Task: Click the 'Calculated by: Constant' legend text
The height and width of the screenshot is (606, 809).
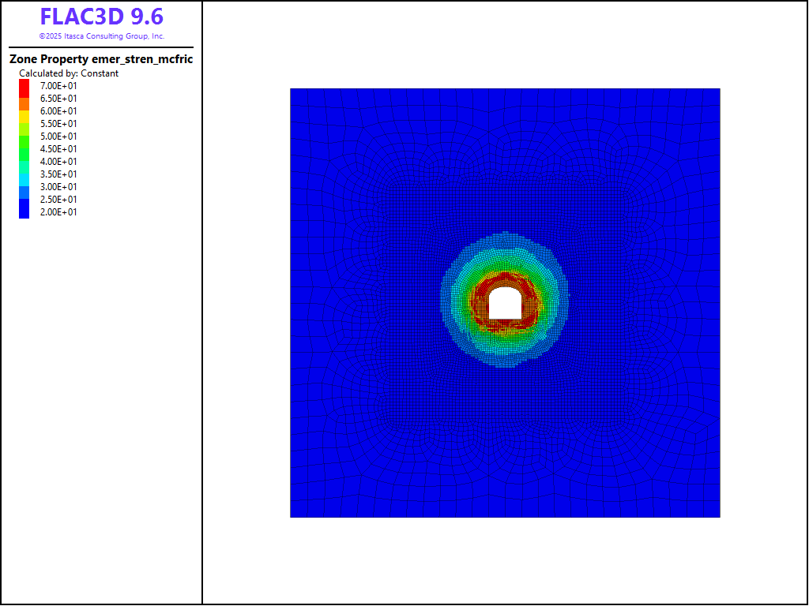Action: click(x=69, y=73)
